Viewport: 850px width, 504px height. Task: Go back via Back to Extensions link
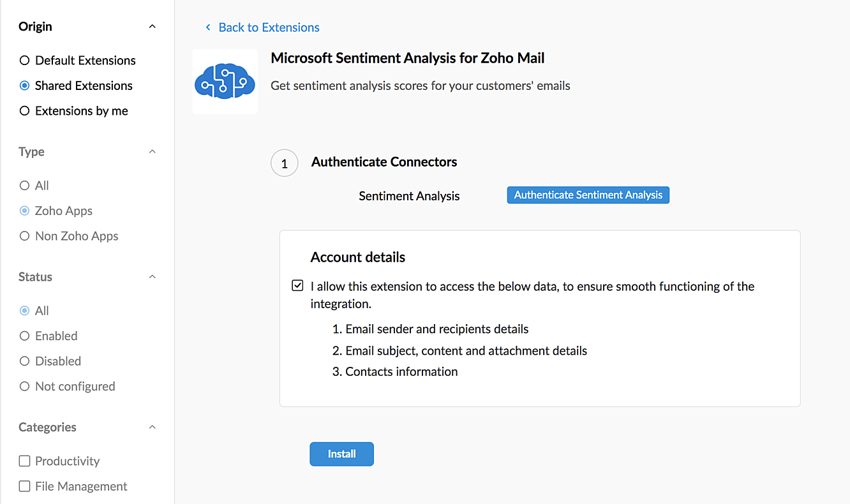269,27
